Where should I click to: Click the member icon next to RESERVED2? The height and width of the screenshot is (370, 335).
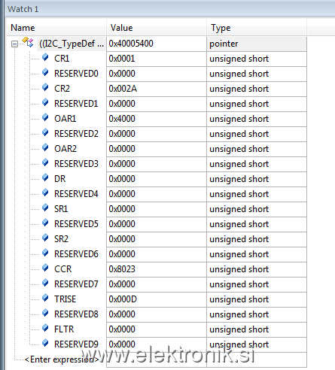coord(45,132)
